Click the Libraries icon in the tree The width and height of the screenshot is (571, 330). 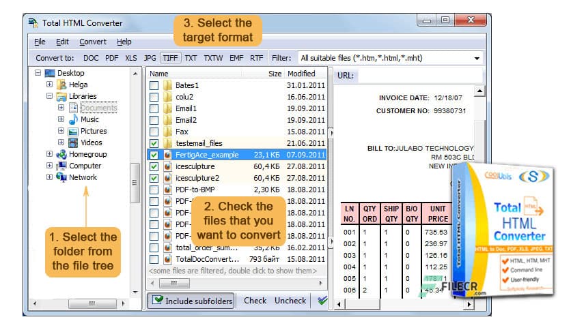[x=61, y=96]
